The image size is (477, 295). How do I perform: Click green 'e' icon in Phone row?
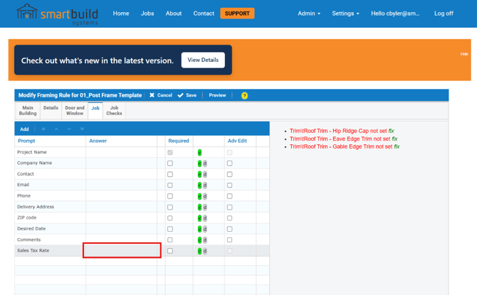point(199,196)
